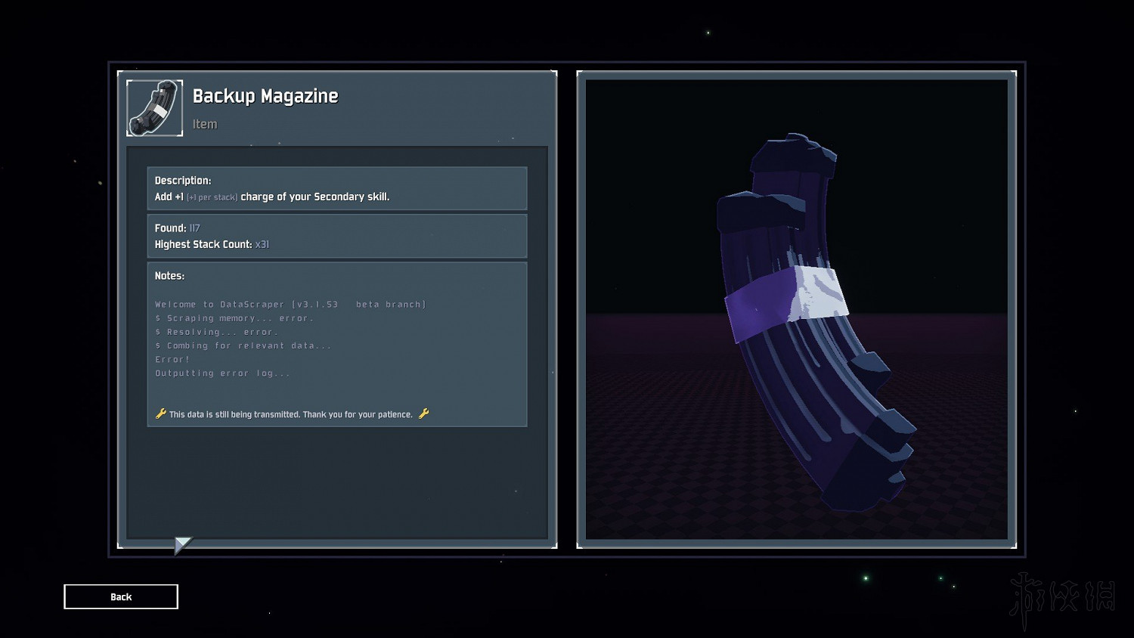Click the Combing for relevant data line
Image resolution: width=1134 pixels, height=638 pixels.
coord(243,345)
